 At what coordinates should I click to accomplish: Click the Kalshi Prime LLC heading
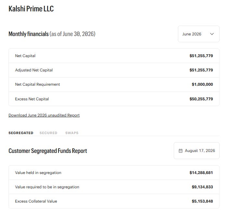pos(31,9)
